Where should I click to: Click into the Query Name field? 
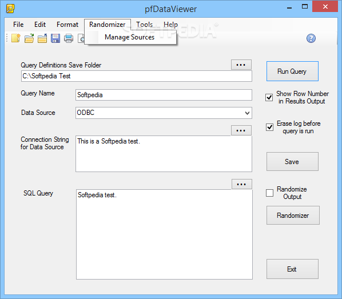(164, 95)
